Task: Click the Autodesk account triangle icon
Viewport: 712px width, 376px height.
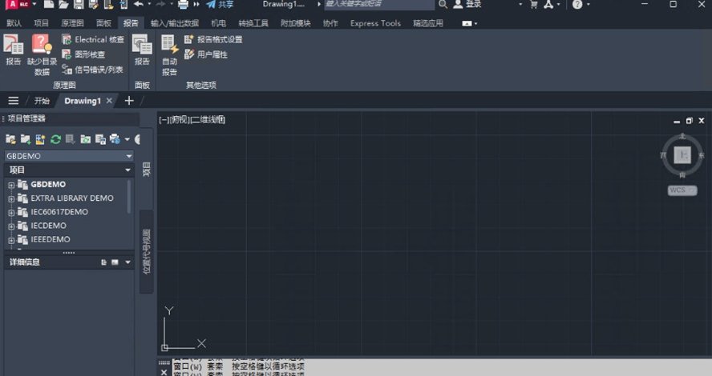Action: (x=549, y=5)
